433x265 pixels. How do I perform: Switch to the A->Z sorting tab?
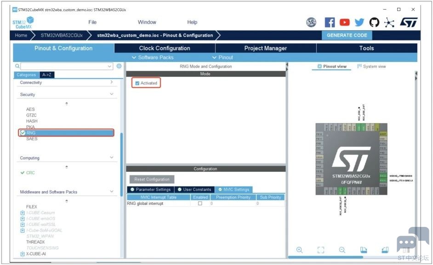click(x=47, y=75)
